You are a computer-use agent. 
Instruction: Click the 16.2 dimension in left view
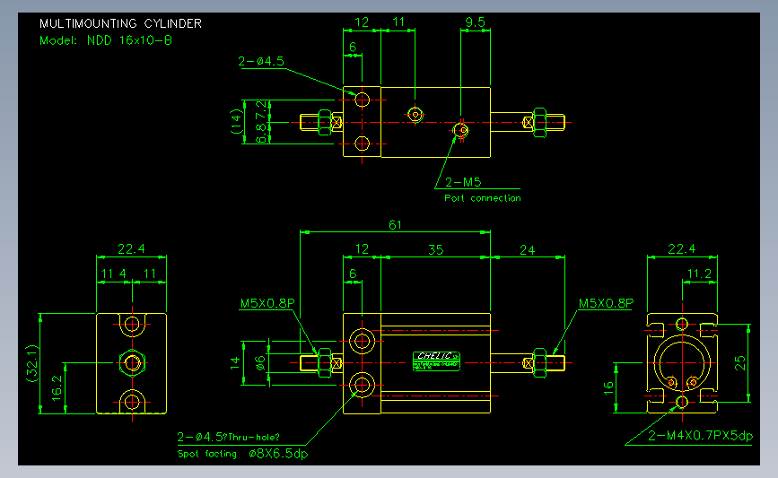tap(57, 387)
